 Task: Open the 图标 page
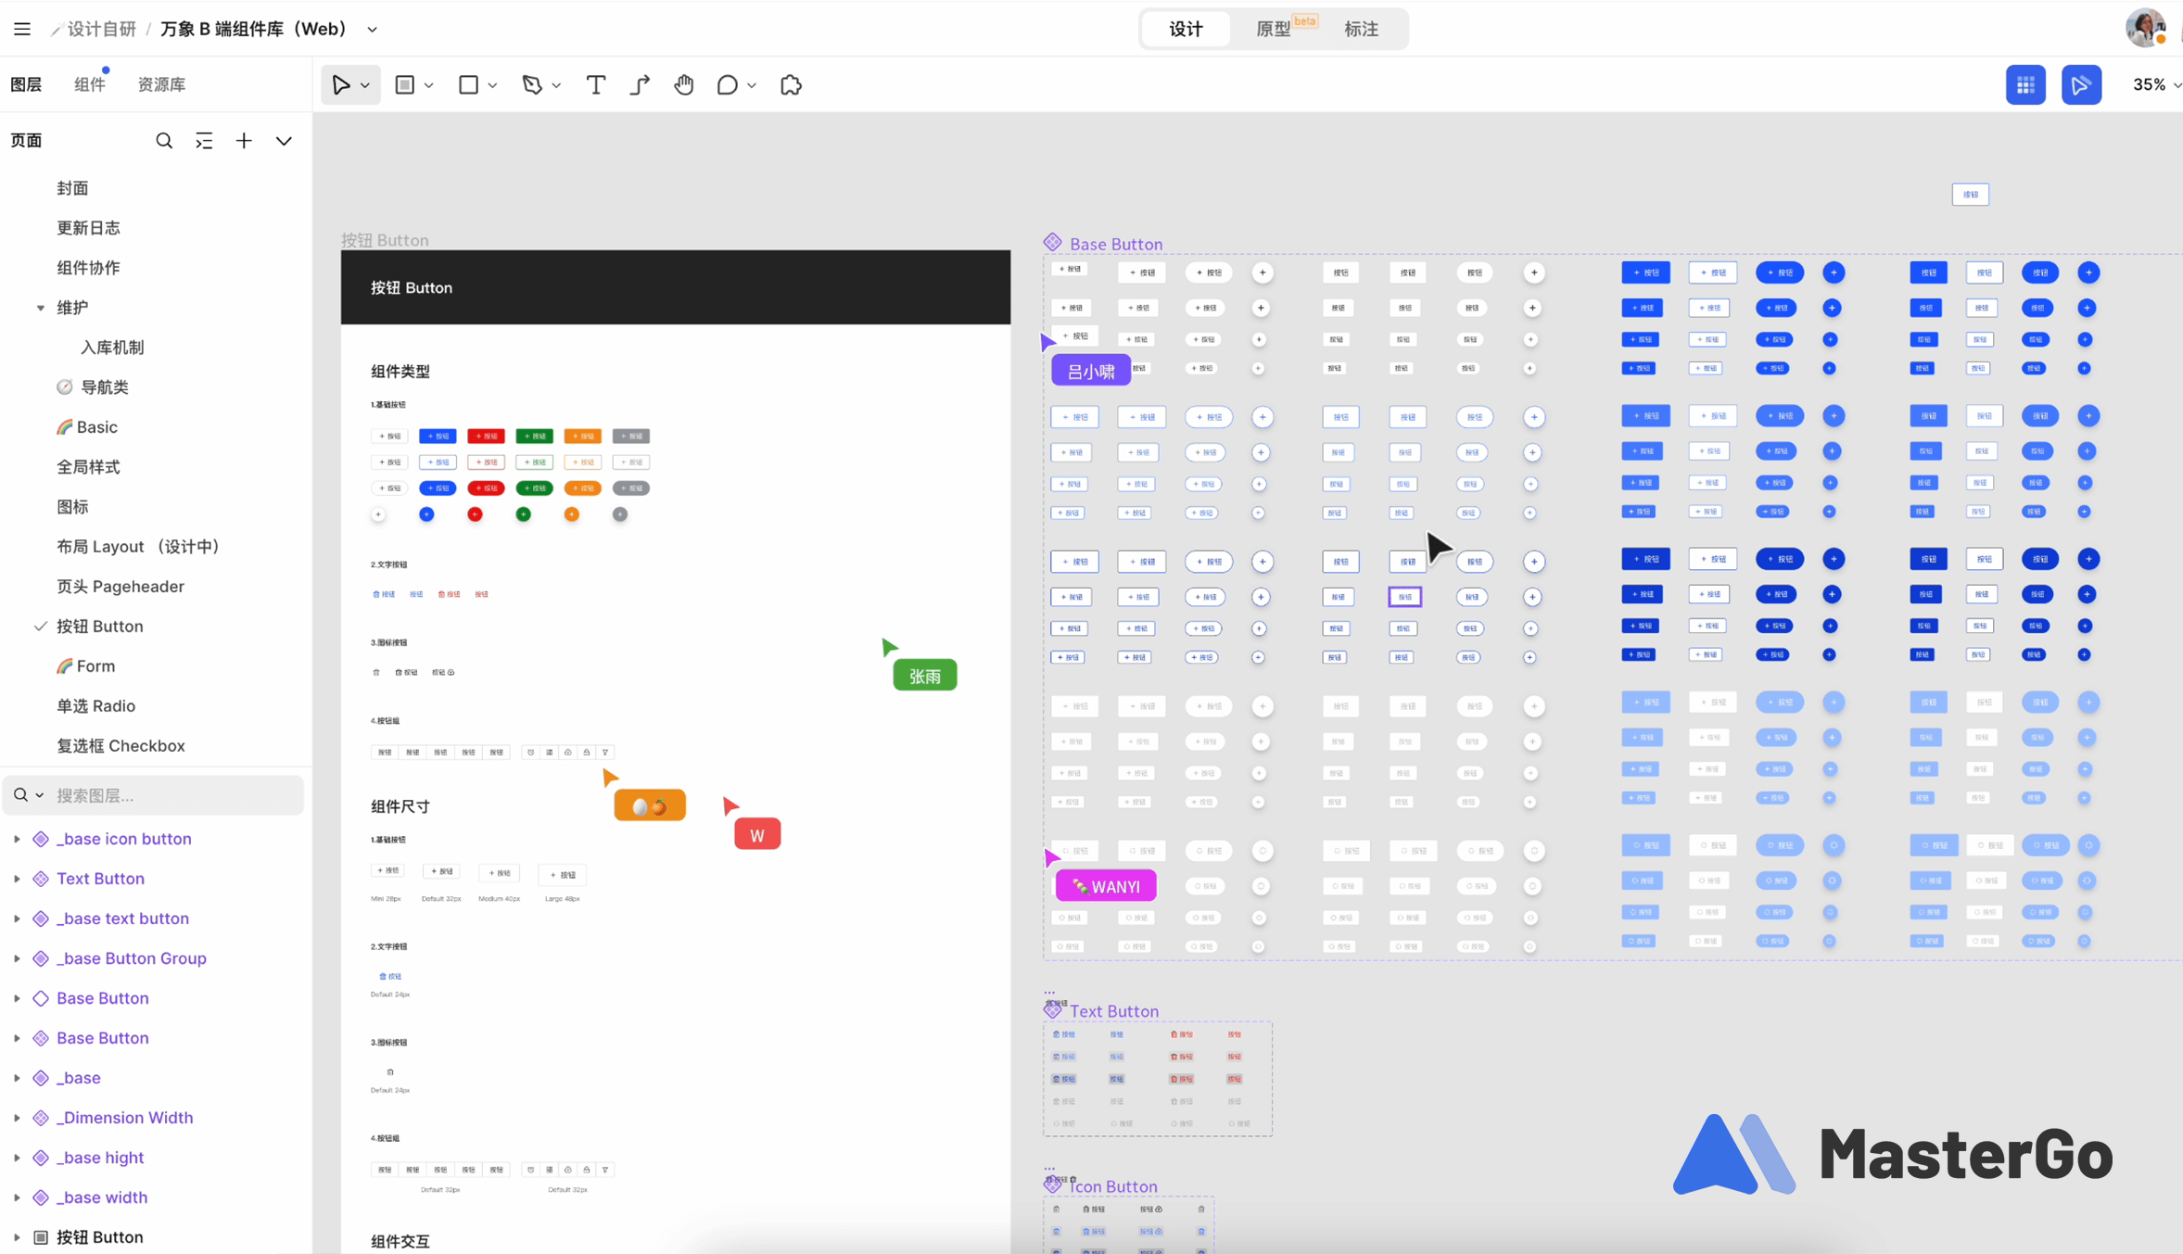coord(72,507)
